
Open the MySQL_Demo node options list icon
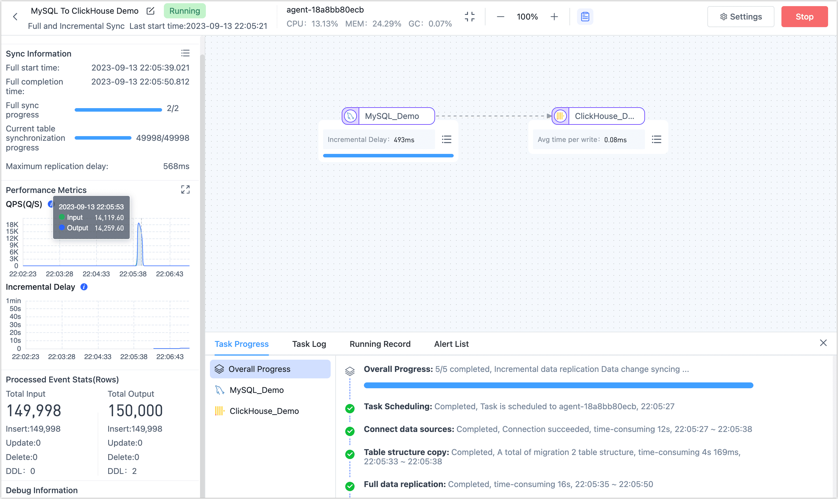[x=447, y=139]
